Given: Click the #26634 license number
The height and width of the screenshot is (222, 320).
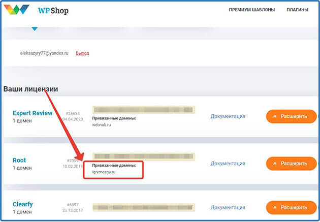Looking at the screenshot, I should [x=73, y=113].
